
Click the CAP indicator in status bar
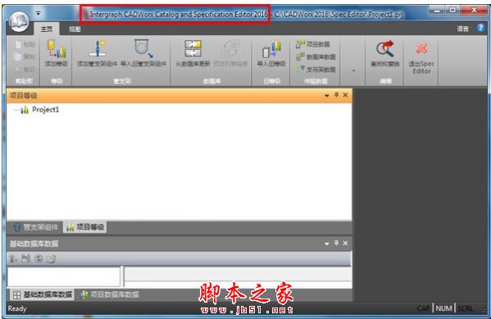pos(423,308)
